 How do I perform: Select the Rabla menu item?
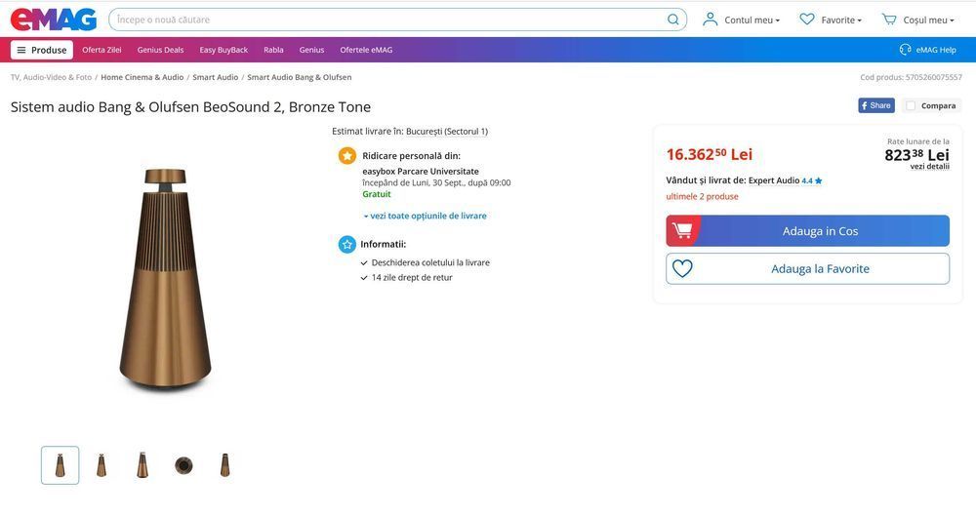(273, 50)
